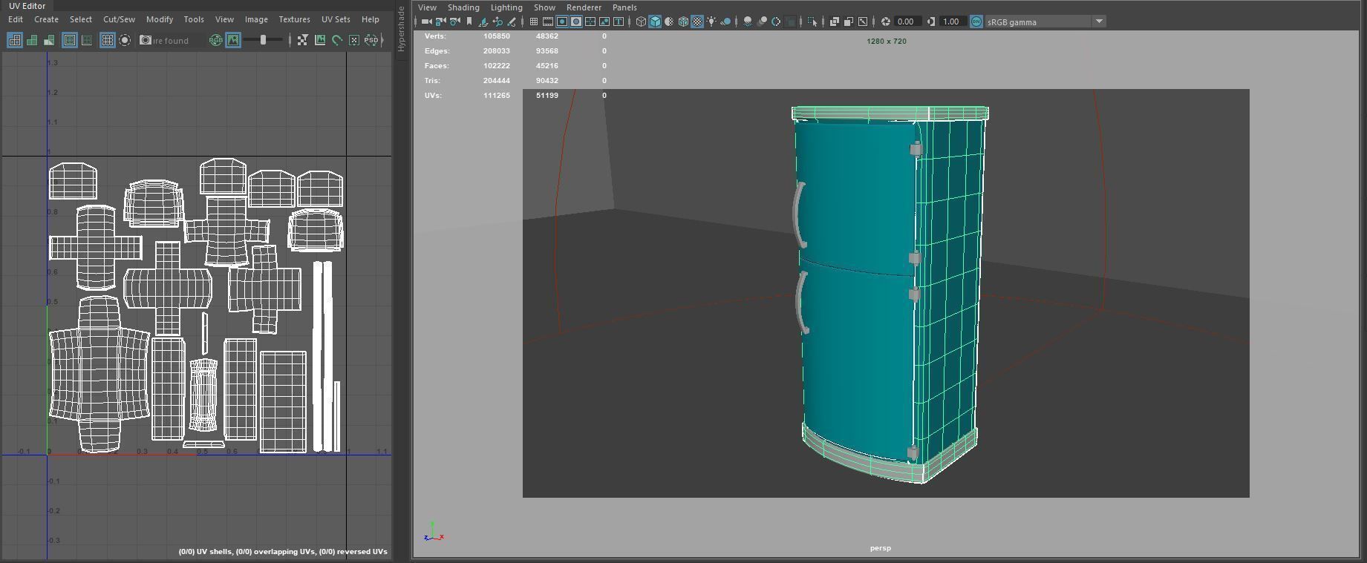Open UV Editor Create menu
This screenshot has width=1367, height=563.
[46, 19]
